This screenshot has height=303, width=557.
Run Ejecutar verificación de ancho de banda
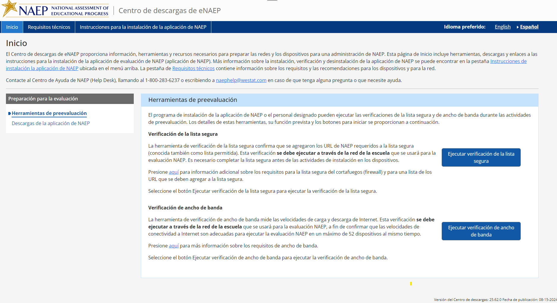coord(481,231)
